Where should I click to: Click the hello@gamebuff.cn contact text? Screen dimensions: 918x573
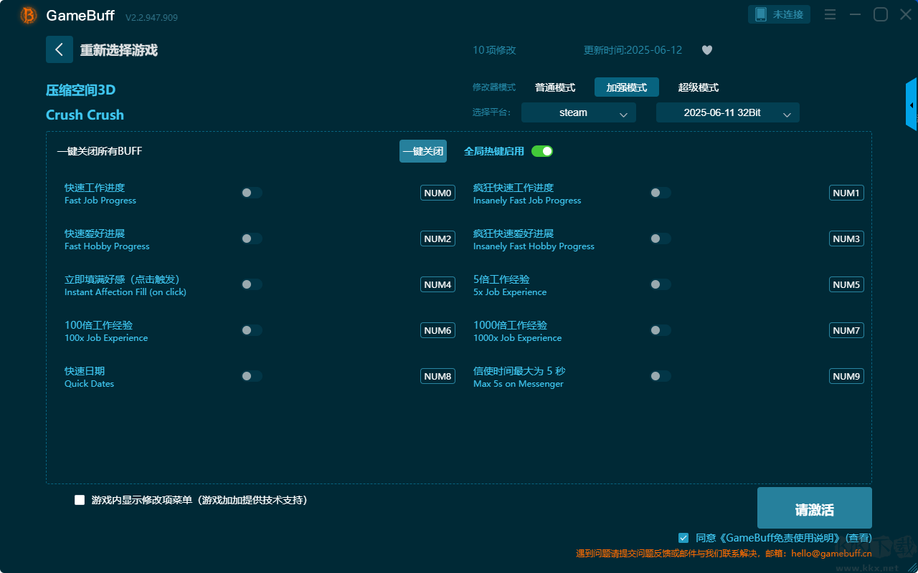pyautogui.click(x=832, y=554)
